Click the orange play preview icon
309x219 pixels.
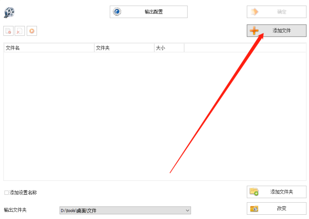pyautogui.click(x=32, y=31)
